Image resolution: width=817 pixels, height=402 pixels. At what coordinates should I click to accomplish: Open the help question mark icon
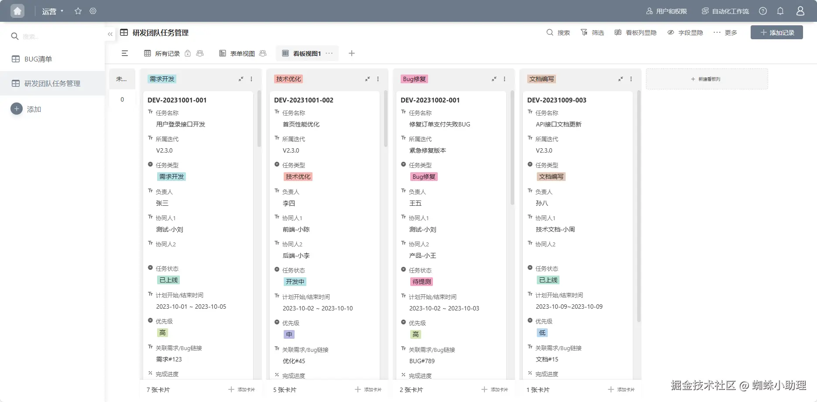(x=763, y=11)
